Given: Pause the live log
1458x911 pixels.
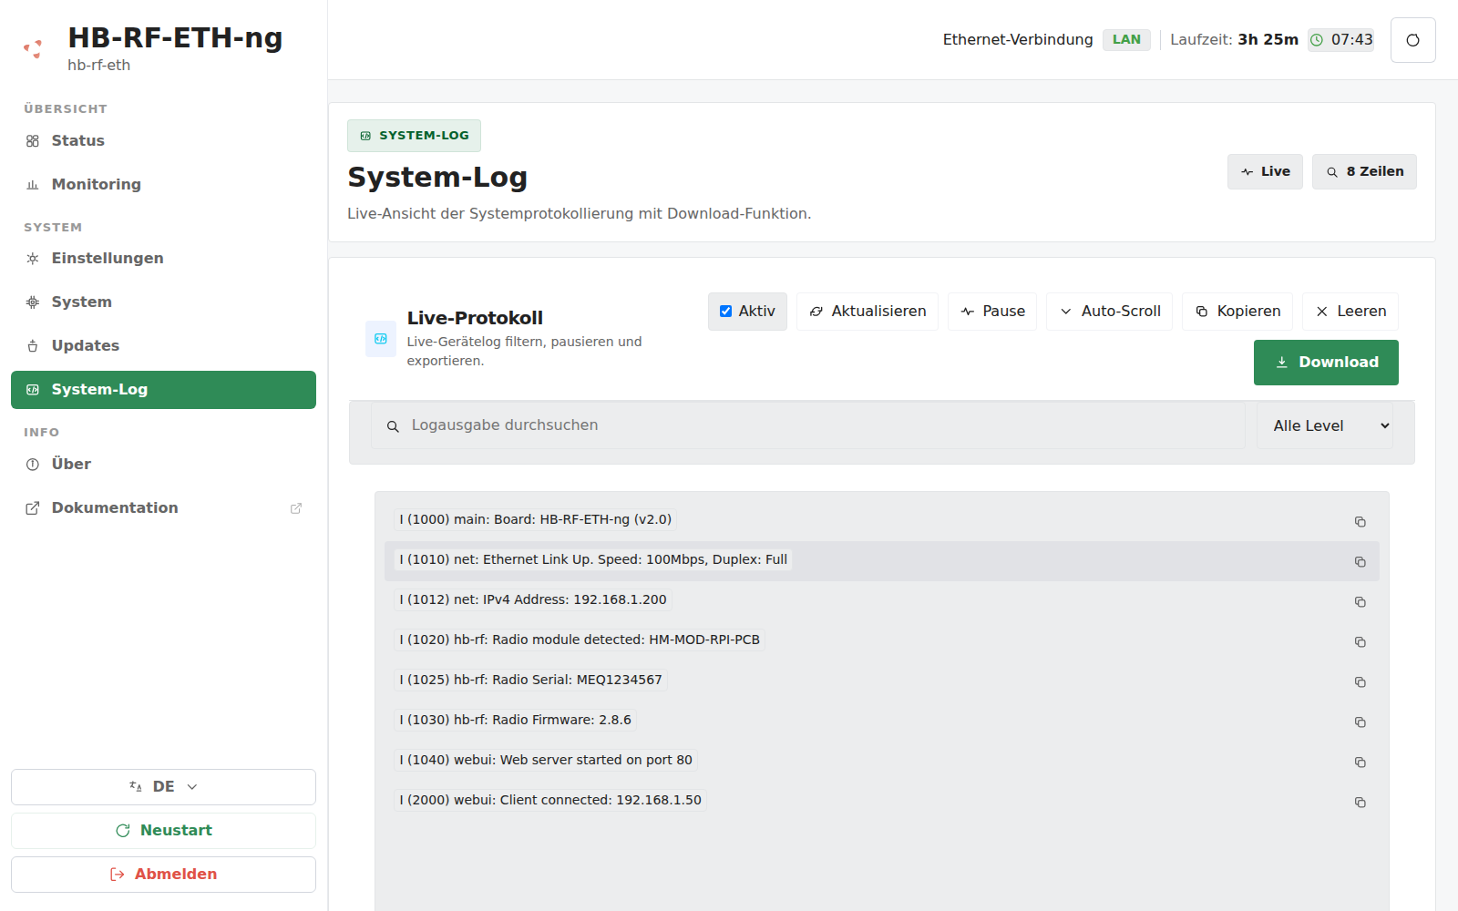Looking at the screenshot, I should click(992, 312).
